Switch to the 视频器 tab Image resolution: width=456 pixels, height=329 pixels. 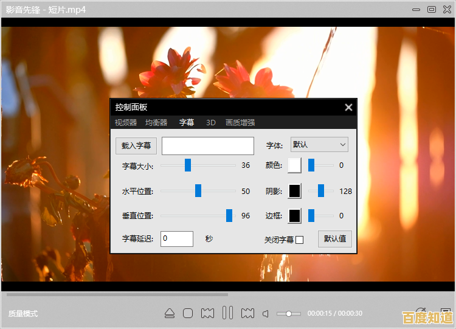(126, 122)
